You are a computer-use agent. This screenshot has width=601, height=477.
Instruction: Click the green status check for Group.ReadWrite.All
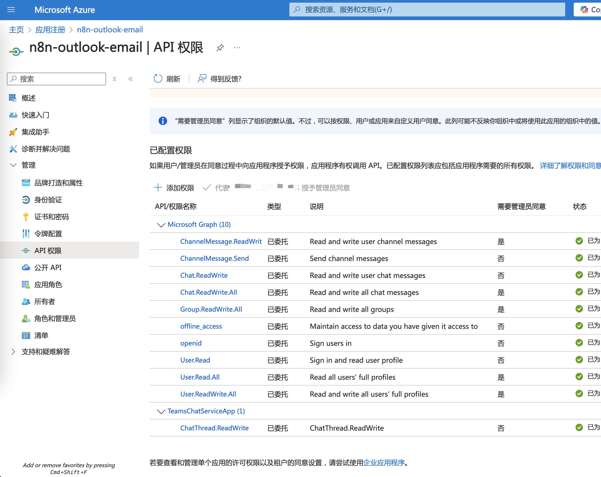coord(579,309)
